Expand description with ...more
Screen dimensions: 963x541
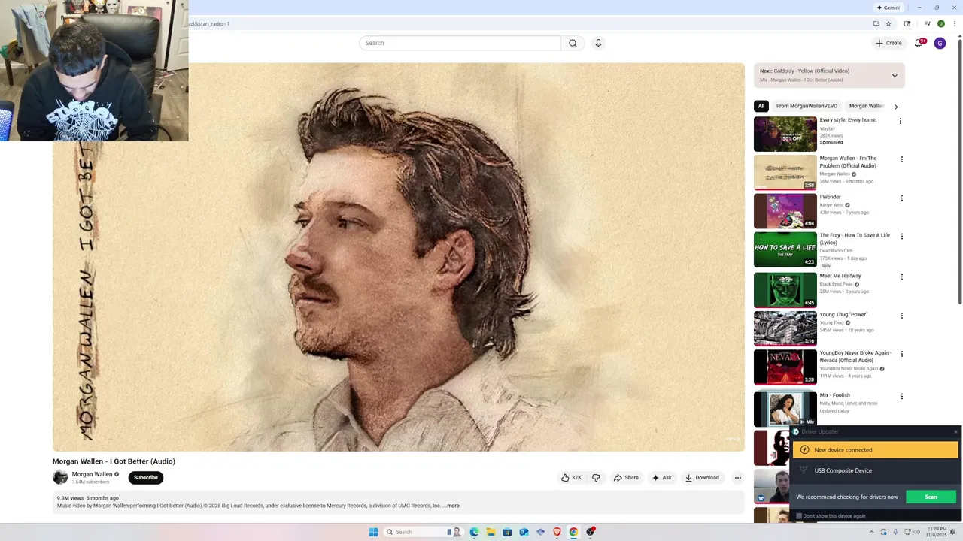(452, 506)
